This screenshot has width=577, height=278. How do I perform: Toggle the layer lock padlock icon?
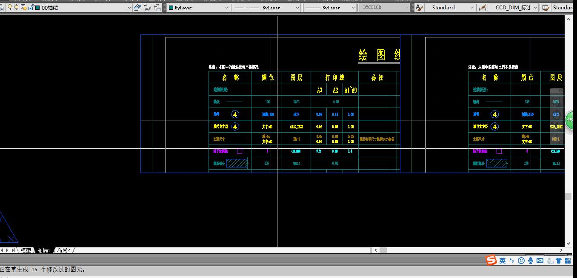[x=31, y=8]
